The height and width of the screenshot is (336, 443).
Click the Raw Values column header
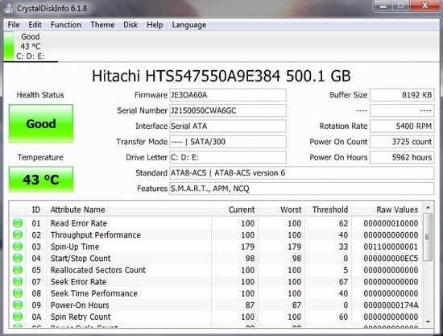tap(387, 209)
